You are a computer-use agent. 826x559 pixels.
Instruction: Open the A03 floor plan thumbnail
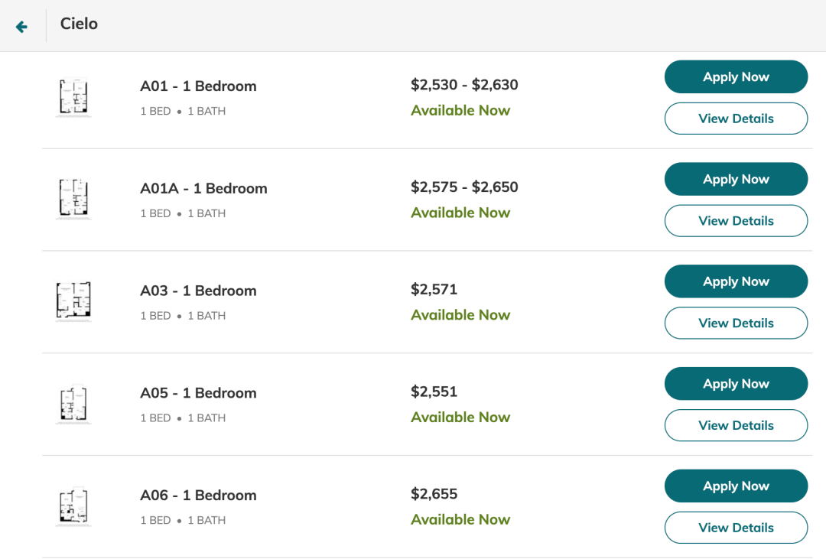pyautogui.click(x=73, y=301)
